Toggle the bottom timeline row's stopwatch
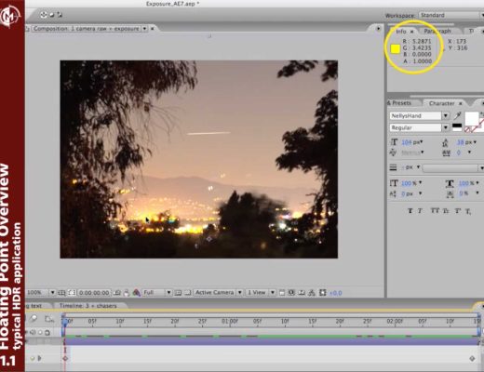The height and width of the screenshot is (372, 484). (33, 358)
